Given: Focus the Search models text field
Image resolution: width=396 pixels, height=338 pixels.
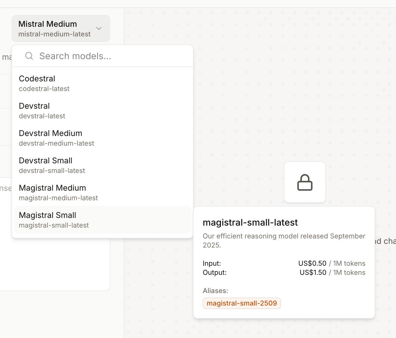Looking at the screenshot, I should click(x=108, y=56).
